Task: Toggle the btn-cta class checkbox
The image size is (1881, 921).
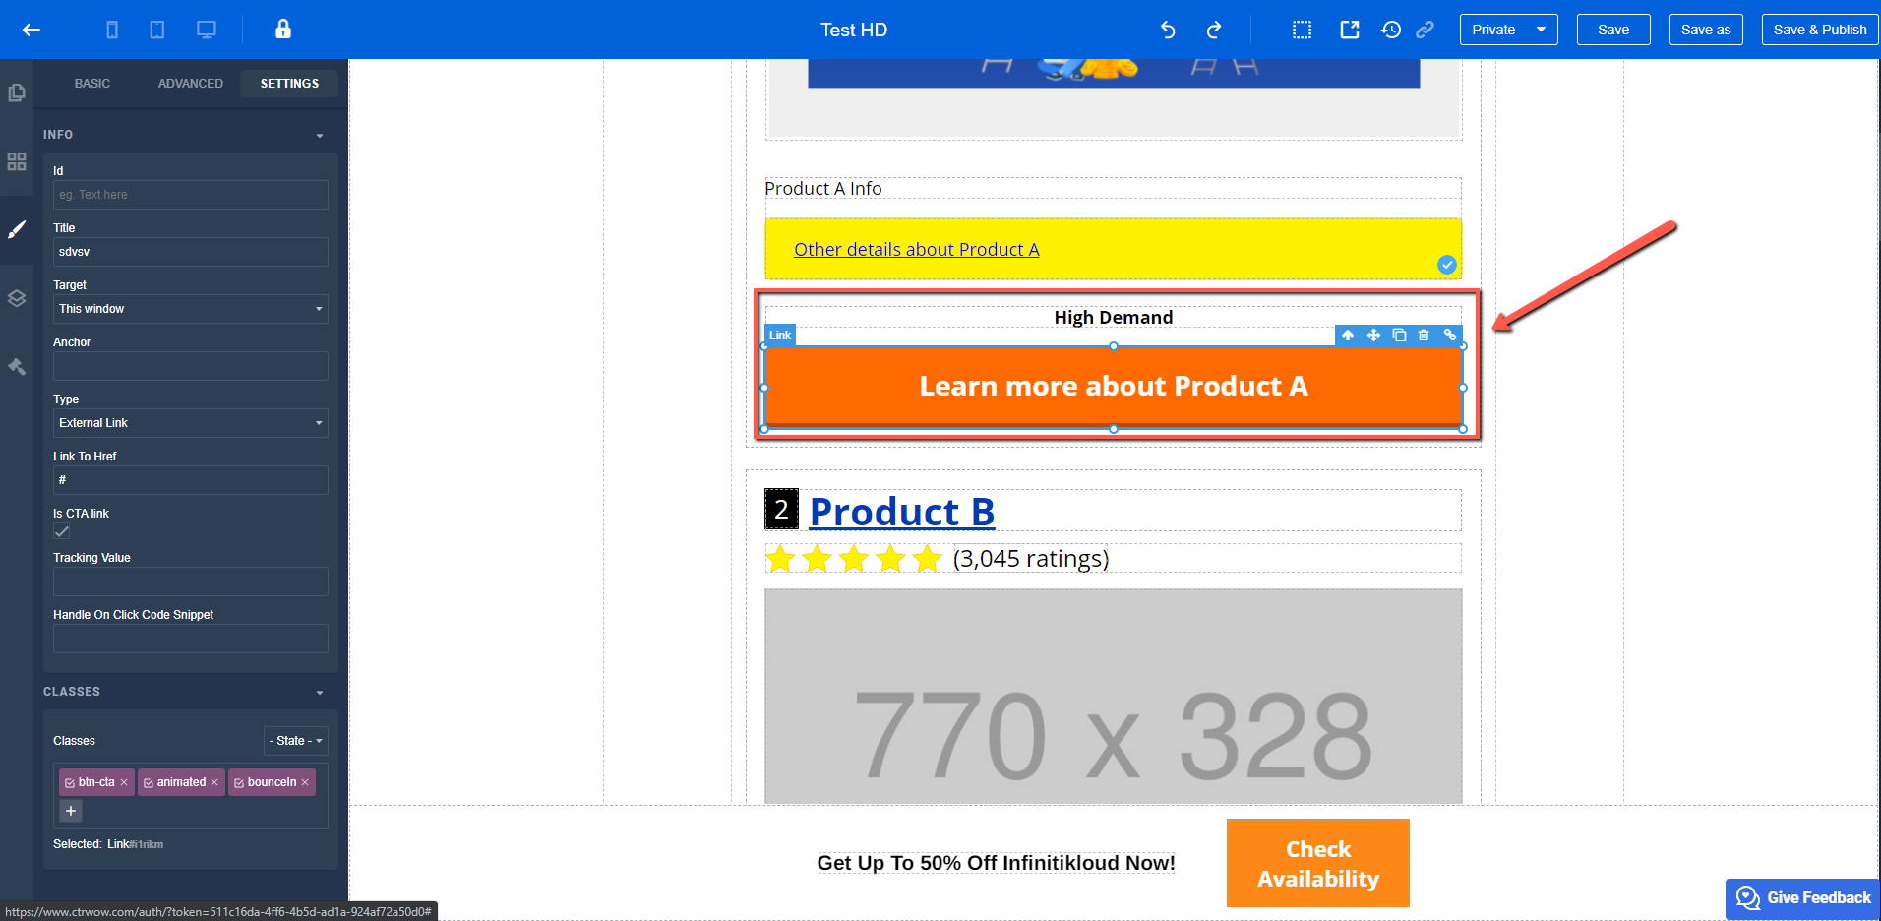Action: [70, 783]
